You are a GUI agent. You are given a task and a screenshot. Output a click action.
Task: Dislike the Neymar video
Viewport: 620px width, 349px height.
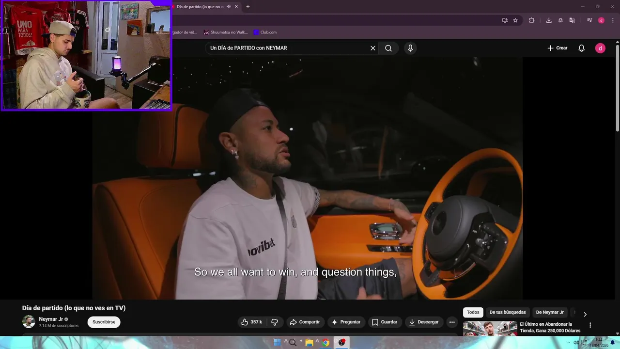pyautogui.click(x=275, y=322)
